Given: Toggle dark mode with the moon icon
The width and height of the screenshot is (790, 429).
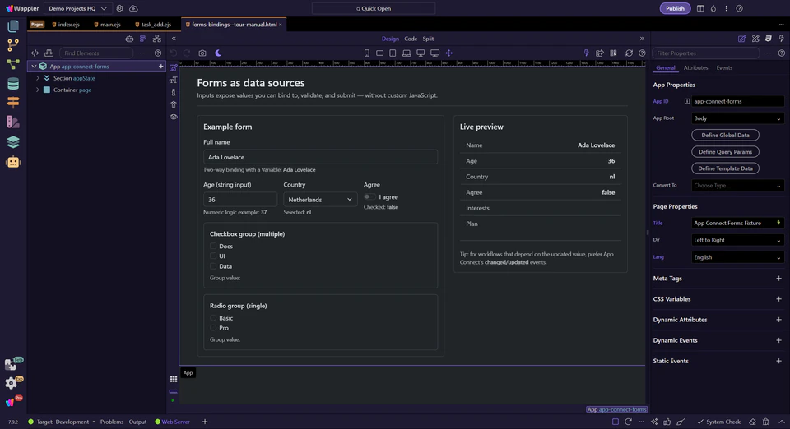Looking at the screenshot, I should (218, 53).
